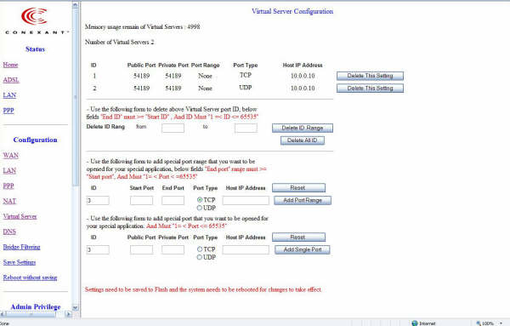Screen dimensions: 510x326
Task: Click the Memory usage remain text
Action: point(143,27)
